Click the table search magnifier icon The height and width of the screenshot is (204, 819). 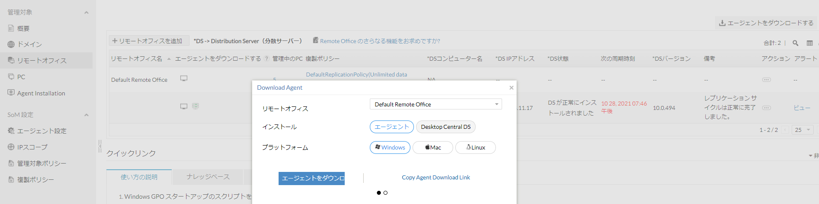(x=796, y=43)
